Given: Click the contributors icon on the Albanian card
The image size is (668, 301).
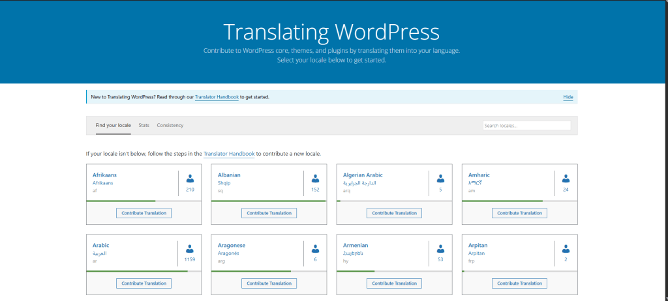Looking at the screenshot, I should click(315, 179).
